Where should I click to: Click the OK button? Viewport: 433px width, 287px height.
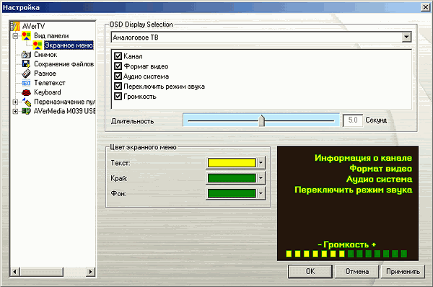310,272
